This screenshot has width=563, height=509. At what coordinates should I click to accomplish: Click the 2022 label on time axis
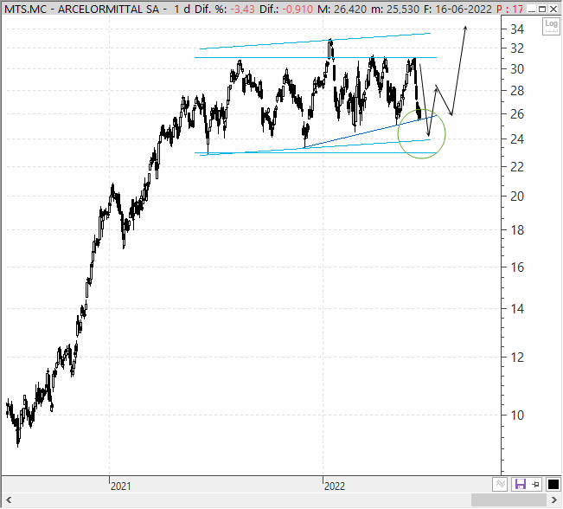(x=335, y=486)
